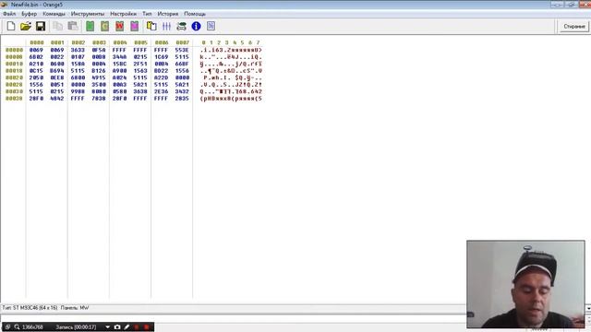
Task: Click the yellow and white pages icon
Action: pos(151,26)
